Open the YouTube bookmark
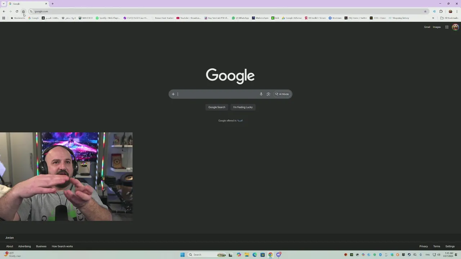The image size is (461, 259). 189,18
